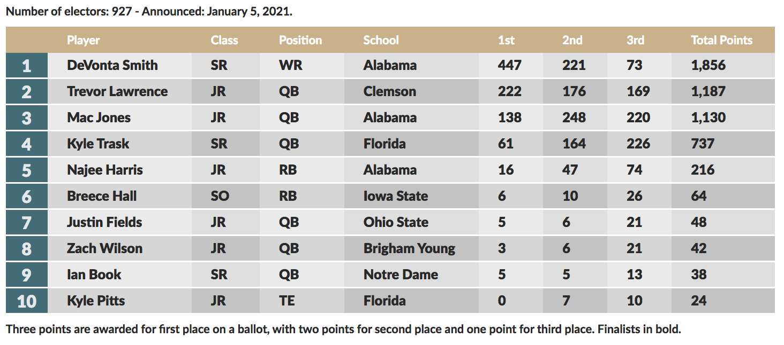Click the rank 1 number cell
The height and width of the screenshot is (345, 784).
[27, 66]
